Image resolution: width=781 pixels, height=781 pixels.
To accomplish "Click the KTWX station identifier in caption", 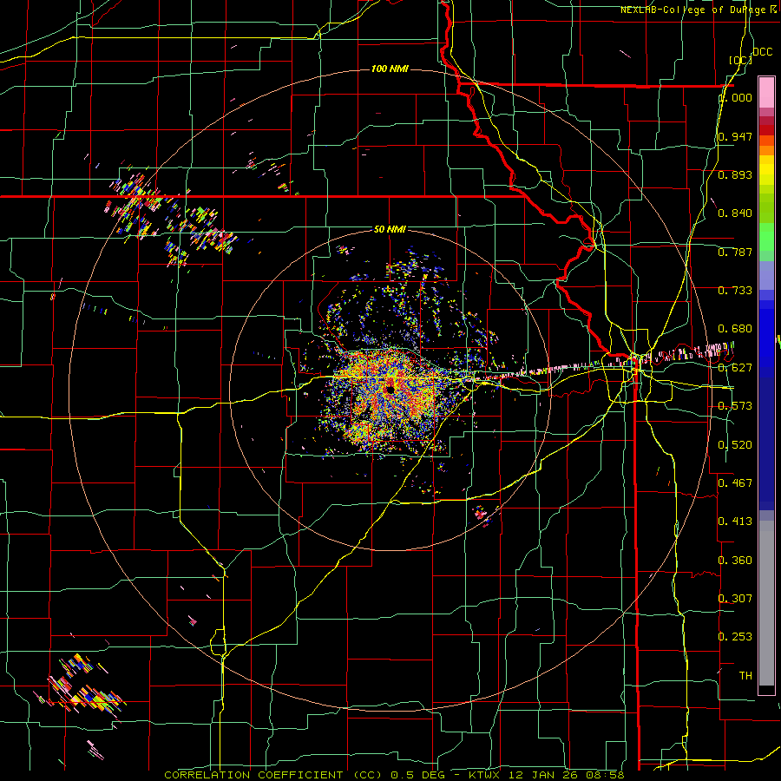I will (486, 775).
